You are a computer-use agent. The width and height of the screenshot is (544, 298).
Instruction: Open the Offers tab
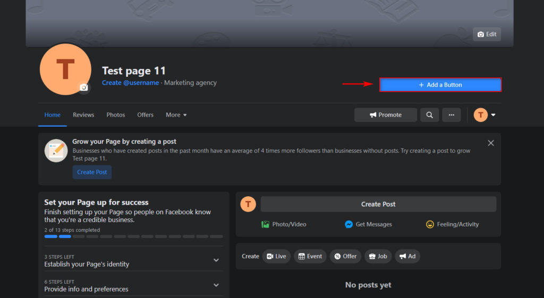click(x=145, y=115)
